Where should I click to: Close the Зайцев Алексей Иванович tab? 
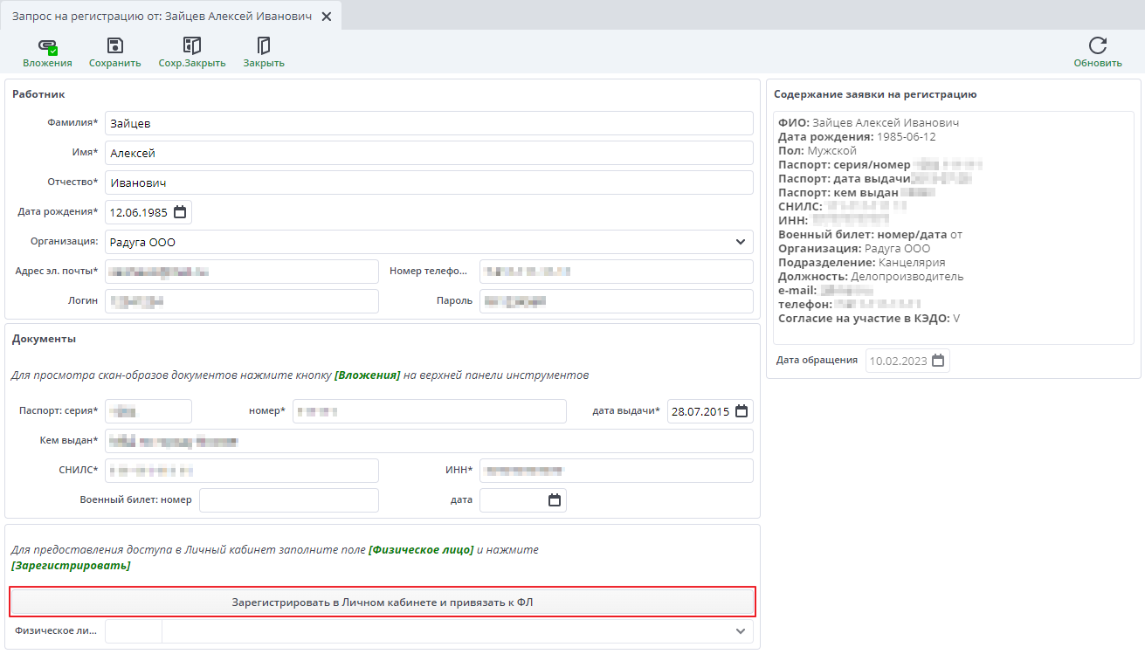click(x=327, y=17)
